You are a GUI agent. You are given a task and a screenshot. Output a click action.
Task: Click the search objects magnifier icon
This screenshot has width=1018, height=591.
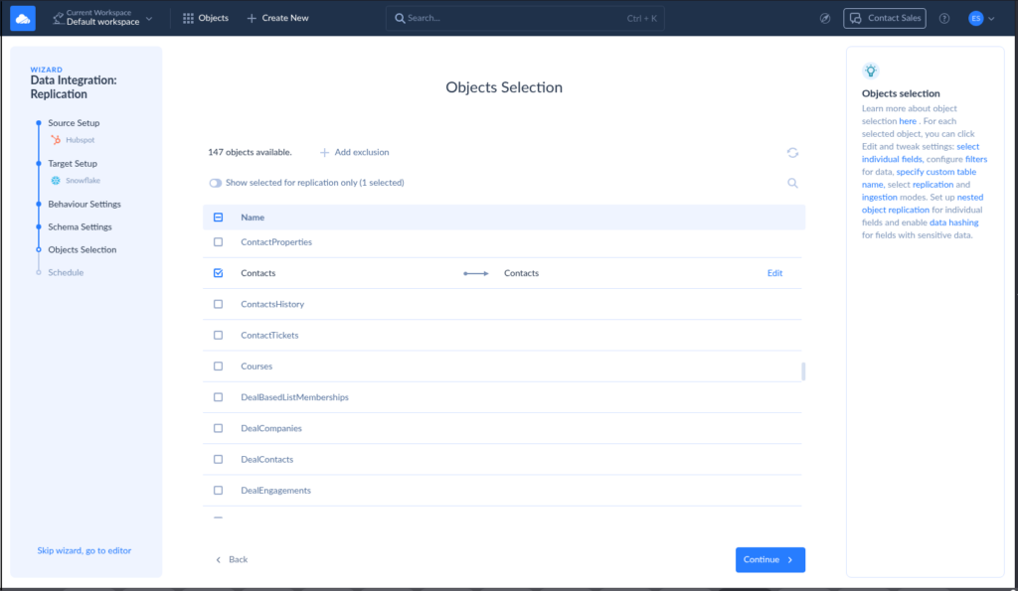tap(792, 183)
